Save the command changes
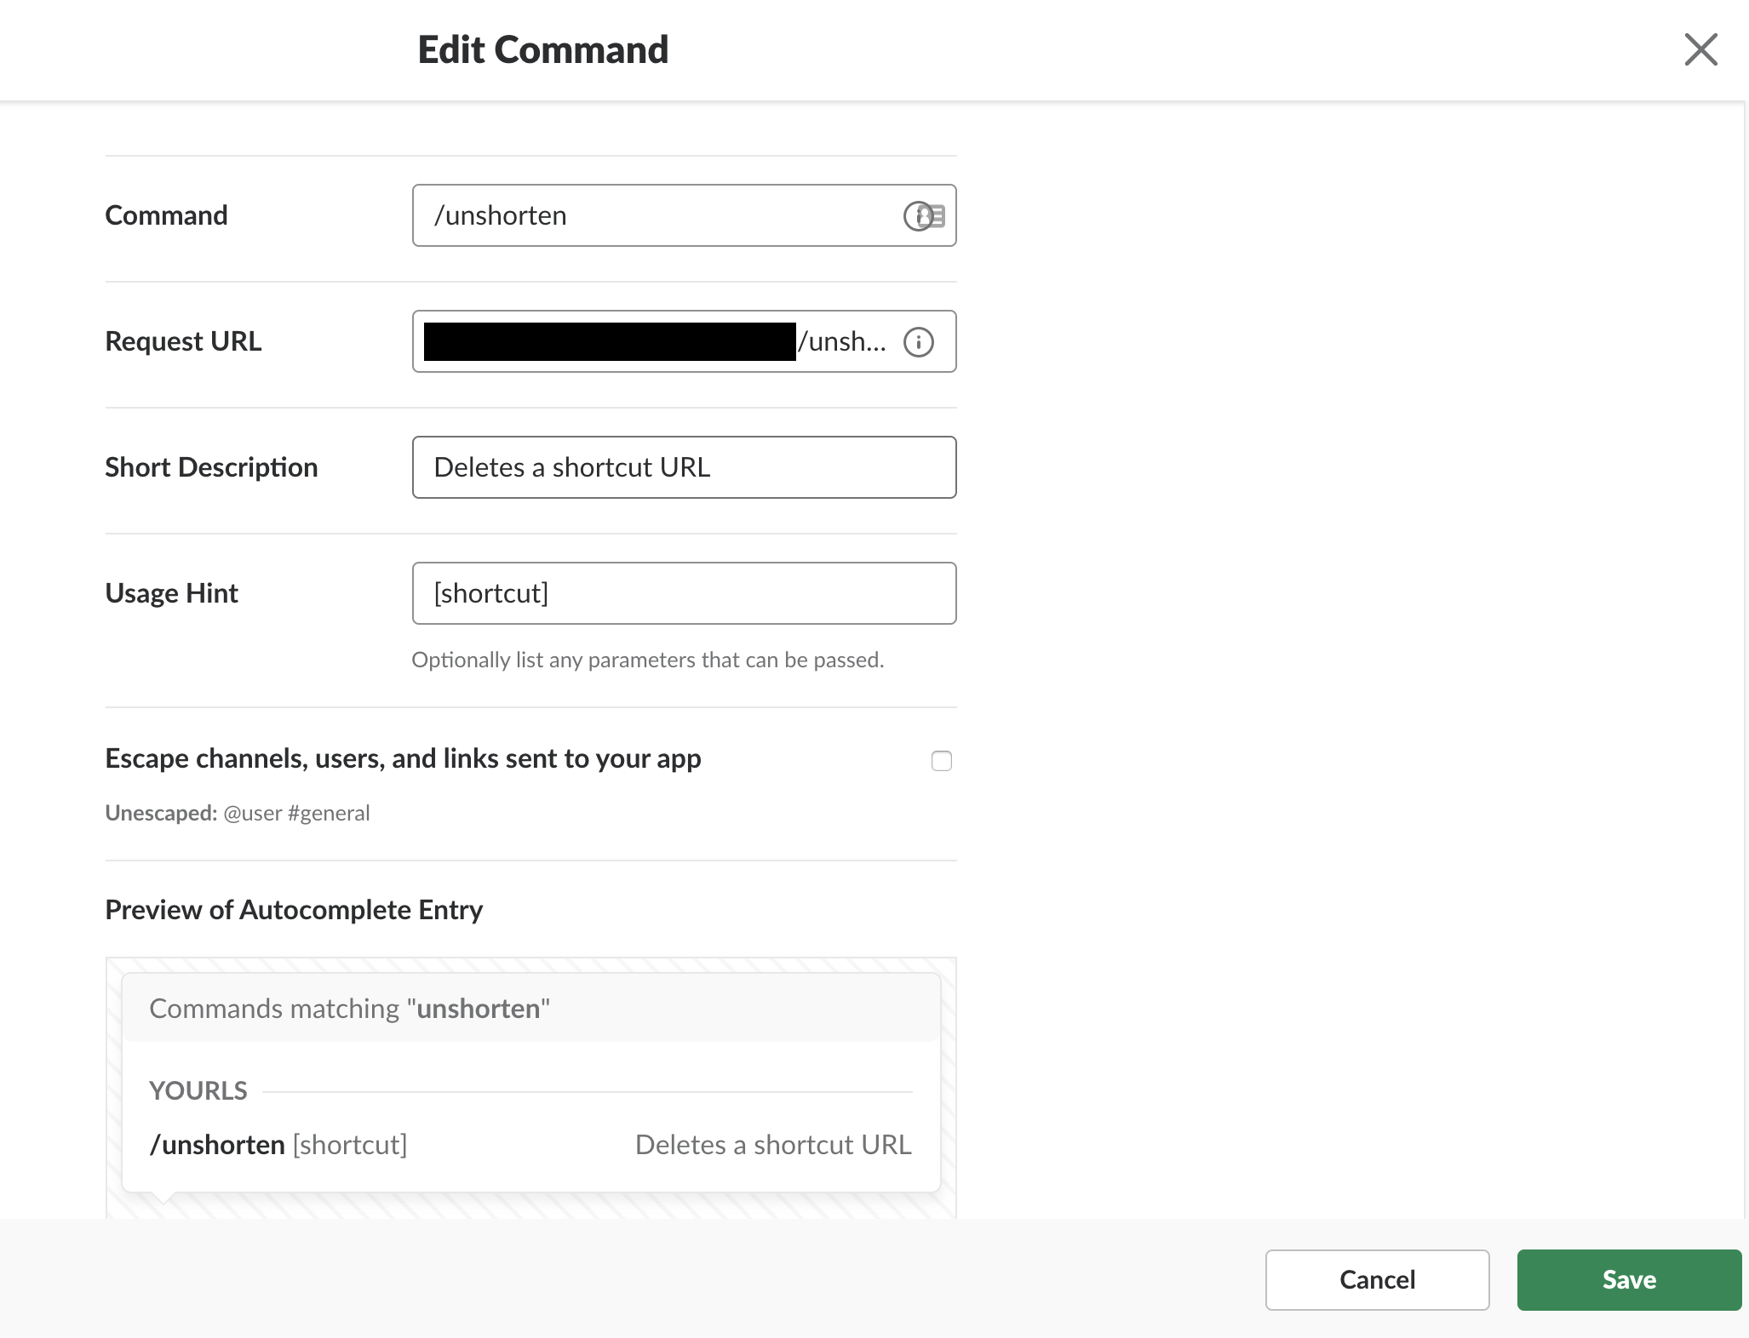 [1629, 1279]
